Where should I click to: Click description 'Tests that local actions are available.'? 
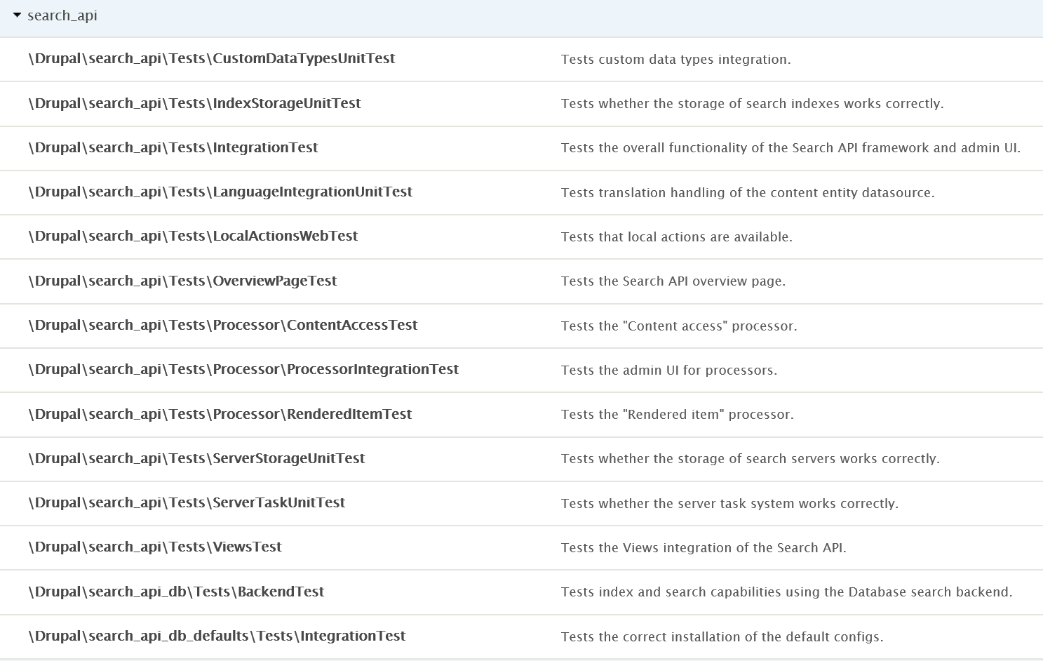pyautogui.click(x=677, y=237)
